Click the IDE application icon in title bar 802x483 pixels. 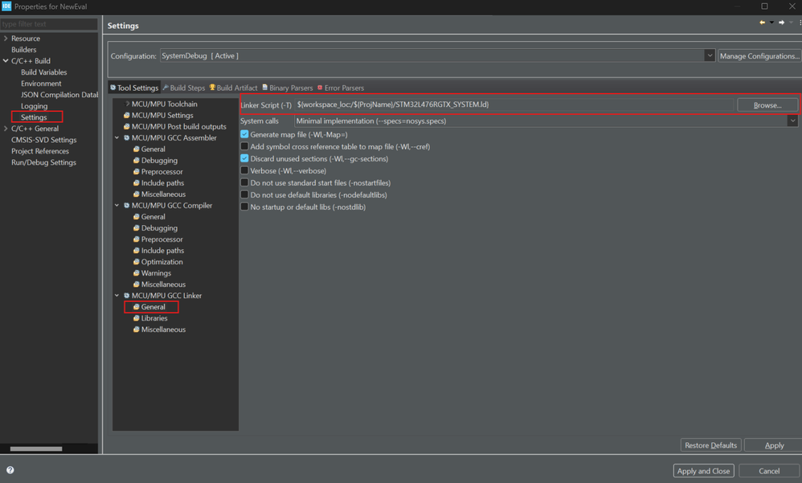6,6
